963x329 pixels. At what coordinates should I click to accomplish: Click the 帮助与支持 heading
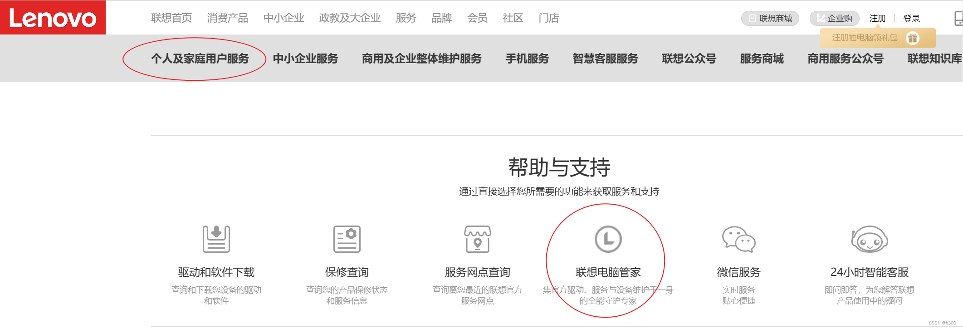click(559, 167)
